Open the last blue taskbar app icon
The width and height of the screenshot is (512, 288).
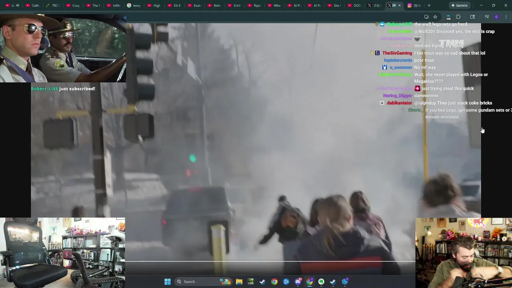[x=345, y=282]
